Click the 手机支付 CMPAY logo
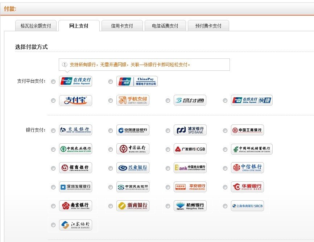 (133, 101)
